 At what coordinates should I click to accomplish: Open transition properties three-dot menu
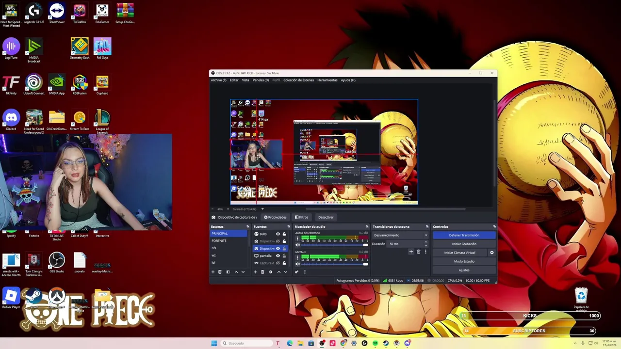pos(425,252)
